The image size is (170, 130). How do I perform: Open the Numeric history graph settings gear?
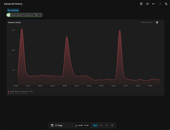click(157, 22)
